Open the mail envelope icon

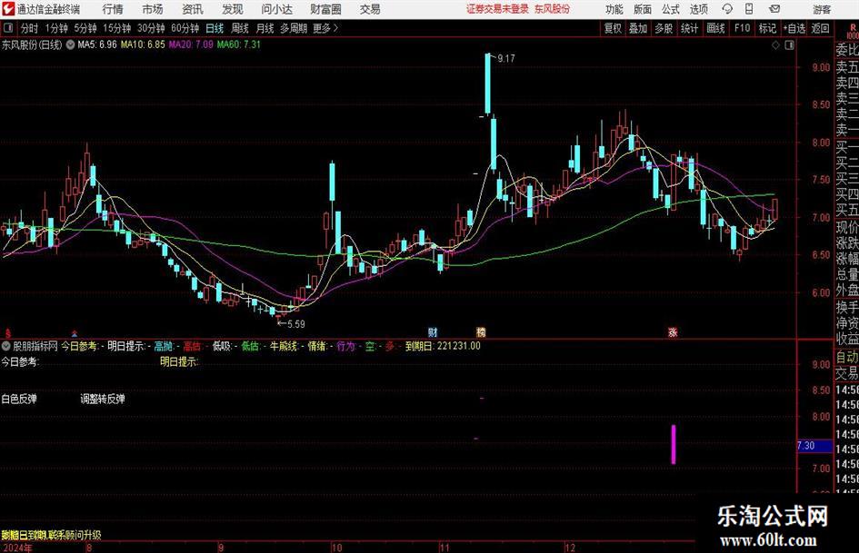774,9
